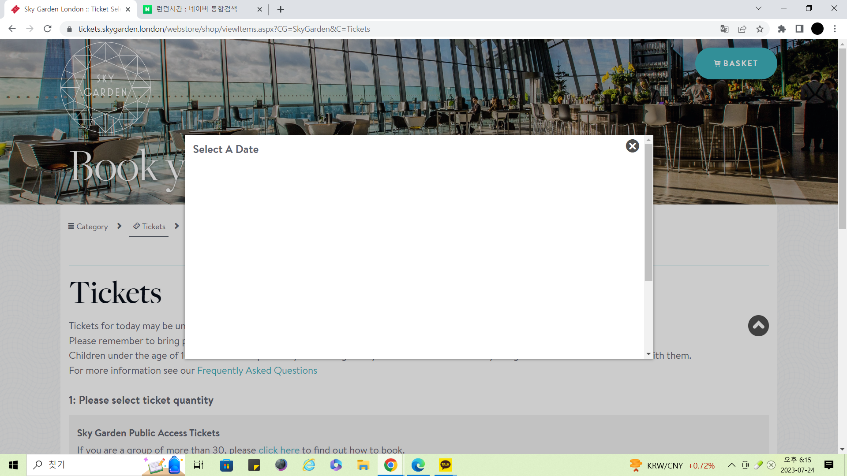Reload the Sky Garden page
The width and height of the screenshot is (847, 476).
pos(48,29)
